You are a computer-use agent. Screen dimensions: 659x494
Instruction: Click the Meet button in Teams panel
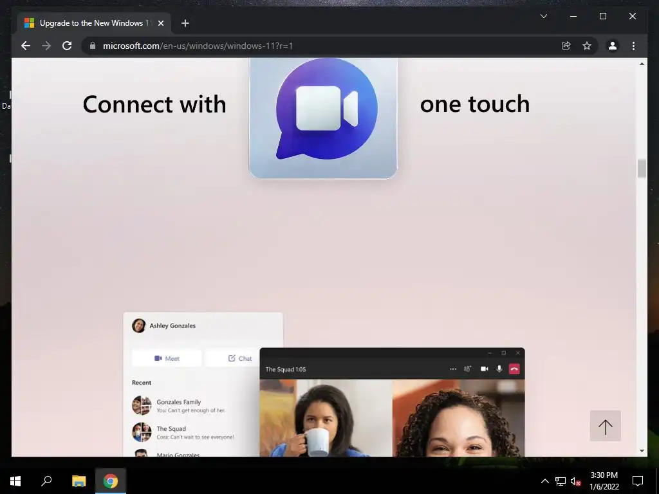click(x=167, y=358)
